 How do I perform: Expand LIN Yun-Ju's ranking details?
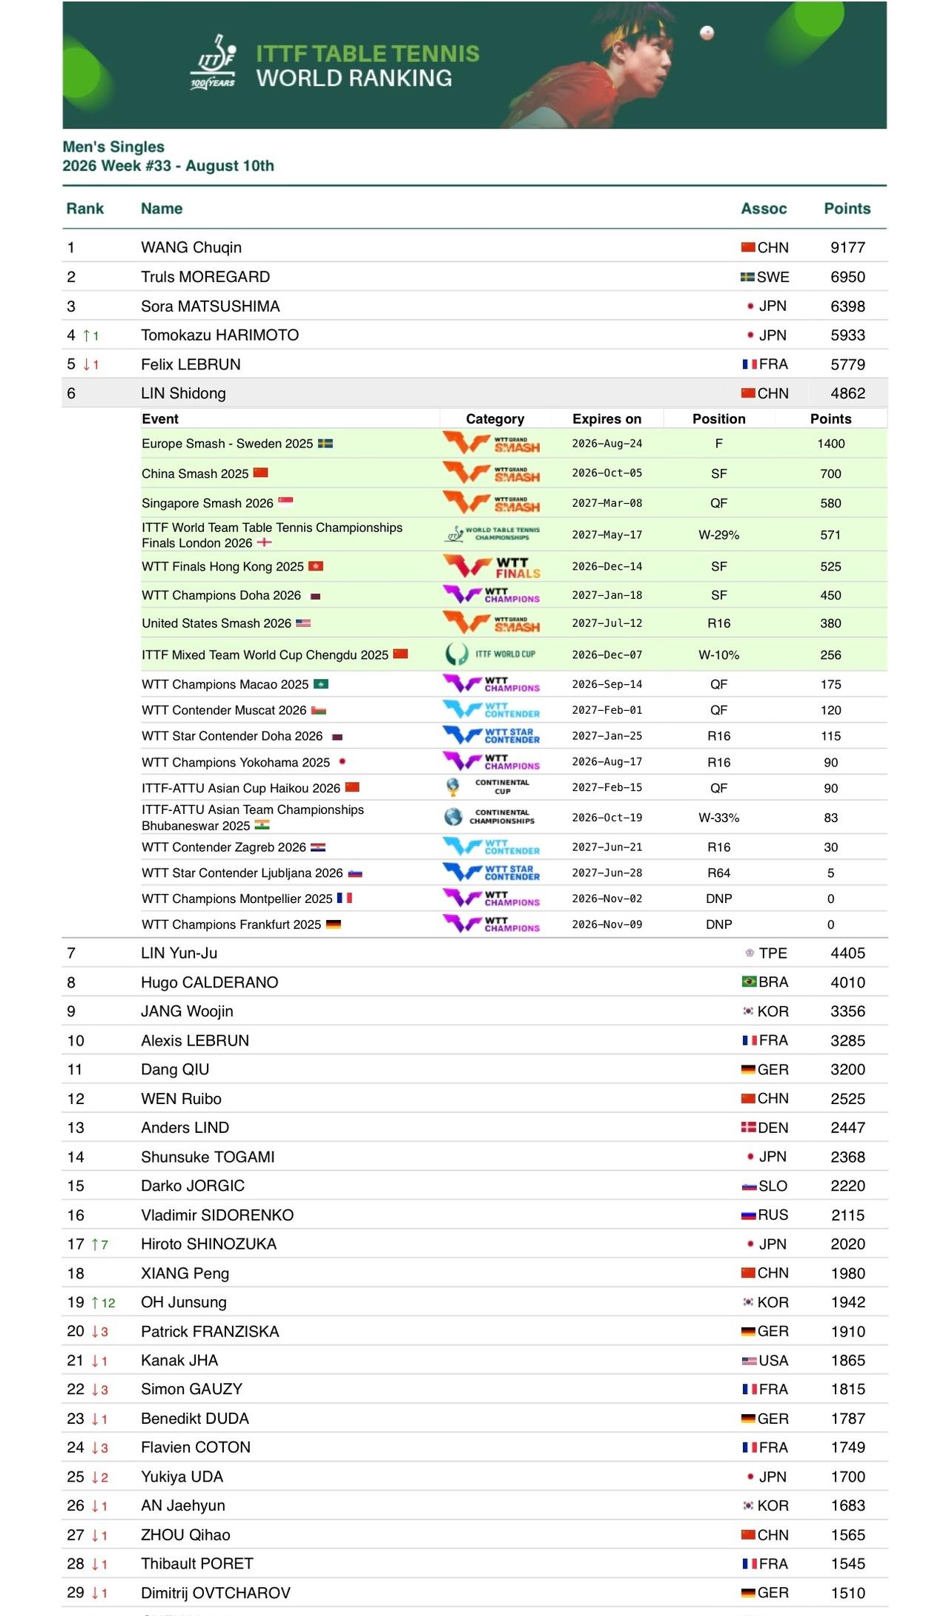[x=474, y=953]
